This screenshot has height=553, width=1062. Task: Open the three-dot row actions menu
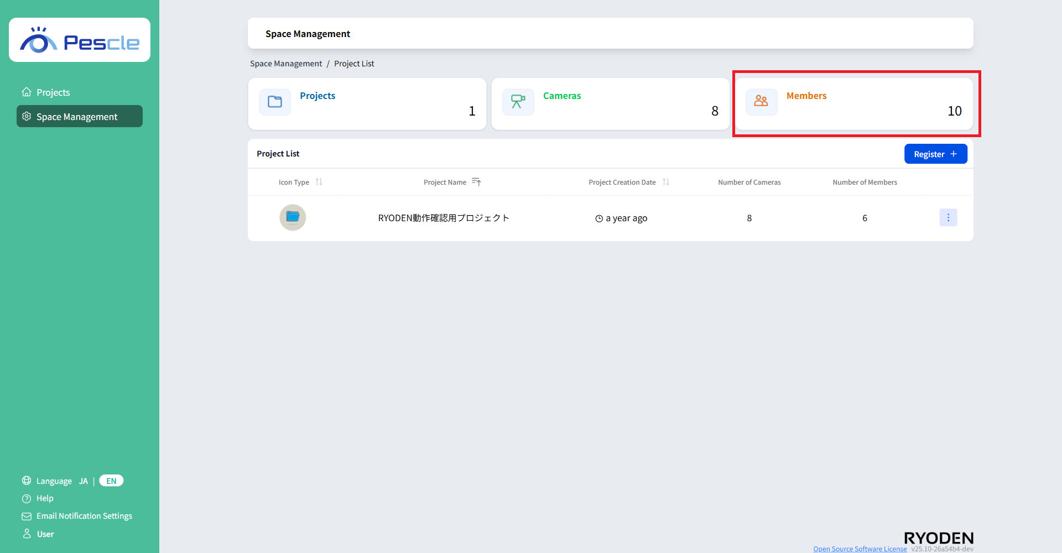pyautogui.click(x=948, y=218)
